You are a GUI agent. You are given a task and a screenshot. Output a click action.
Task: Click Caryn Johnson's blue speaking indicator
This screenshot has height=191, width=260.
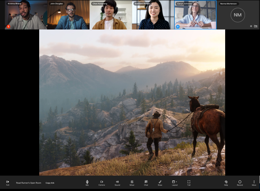[178, 27]
